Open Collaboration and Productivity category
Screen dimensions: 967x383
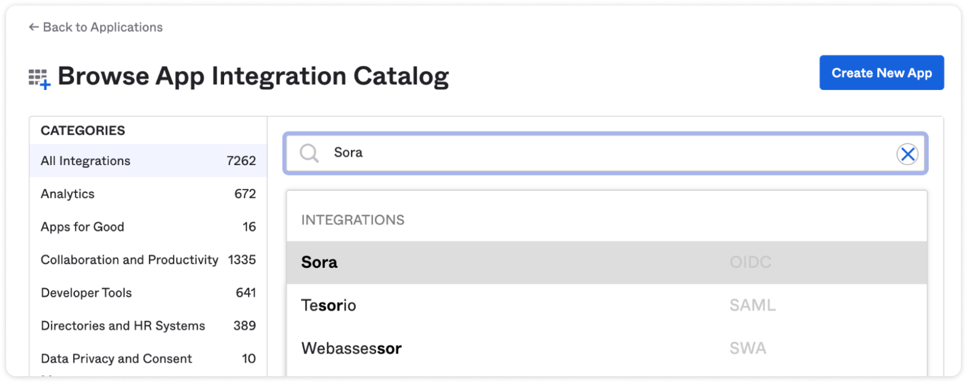[x=148, y=260]
